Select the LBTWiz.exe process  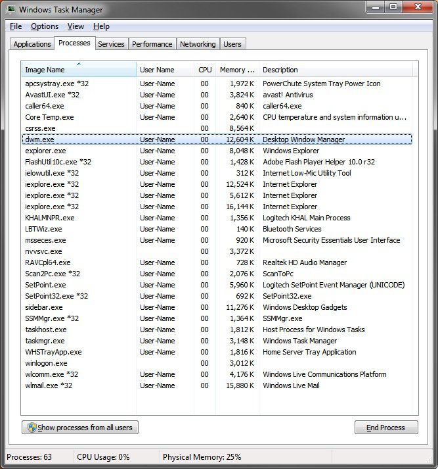(x=217, y=229)
